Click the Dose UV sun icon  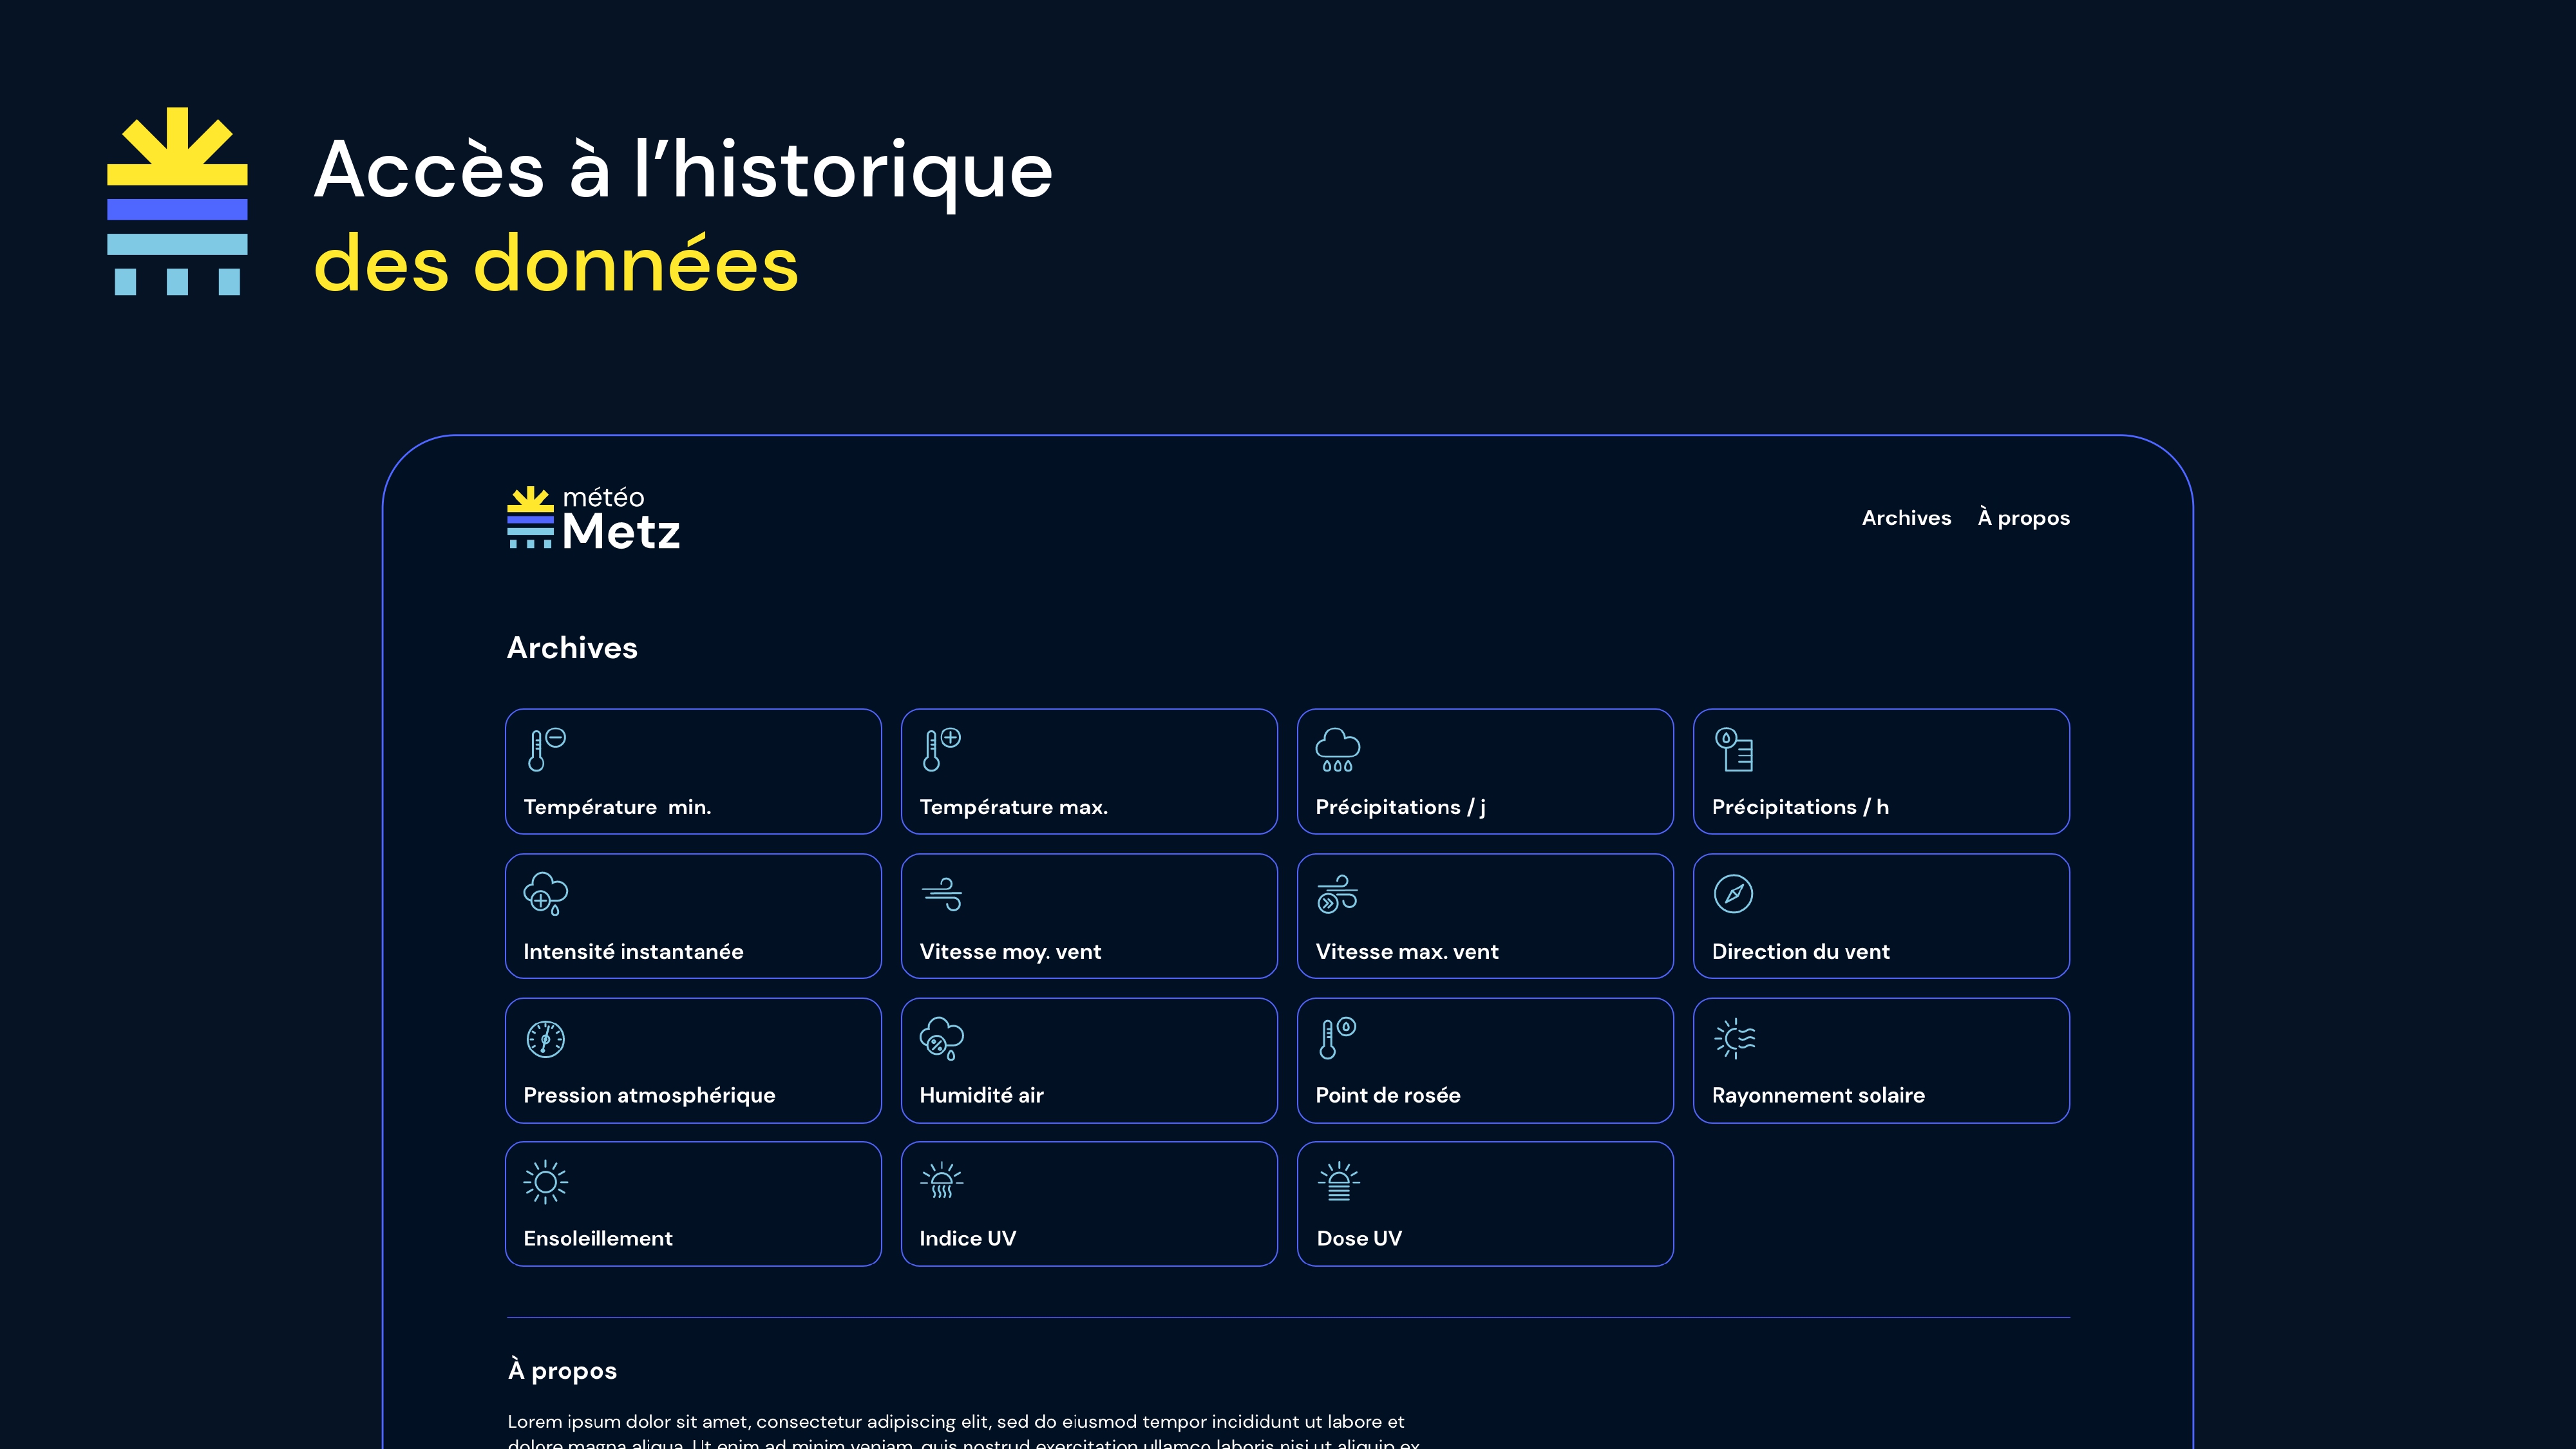[x=1339, y=1181]
